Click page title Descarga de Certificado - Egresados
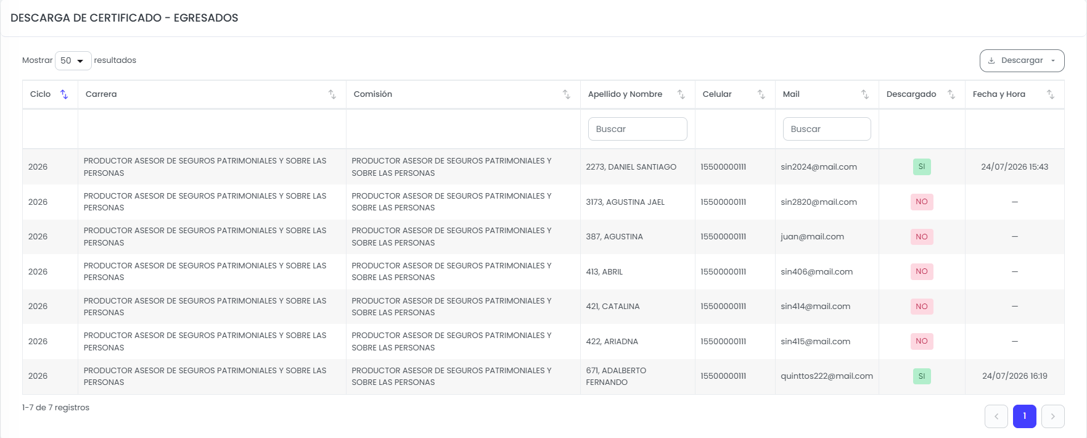This screenshot has height=438, width=1087. [x=125, y=18]
